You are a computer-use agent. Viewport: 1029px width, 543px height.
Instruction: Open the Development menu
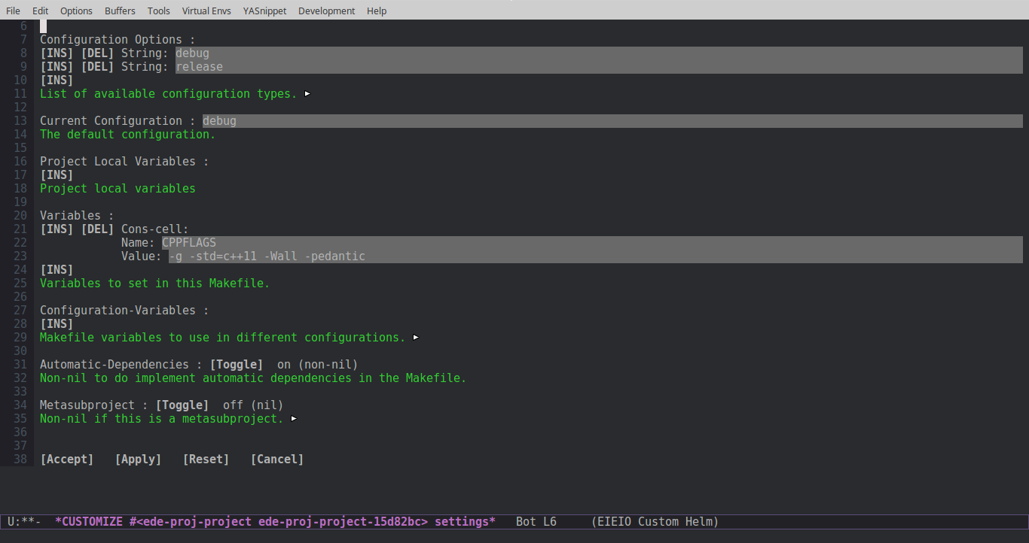pos(325,11)
